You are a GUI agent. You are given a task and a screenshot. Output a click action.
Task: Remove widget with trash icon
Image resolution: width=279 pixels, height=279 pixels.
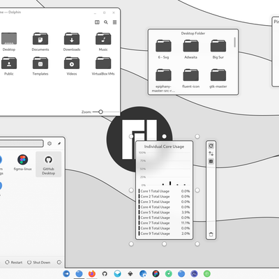(x=211, y=234)
